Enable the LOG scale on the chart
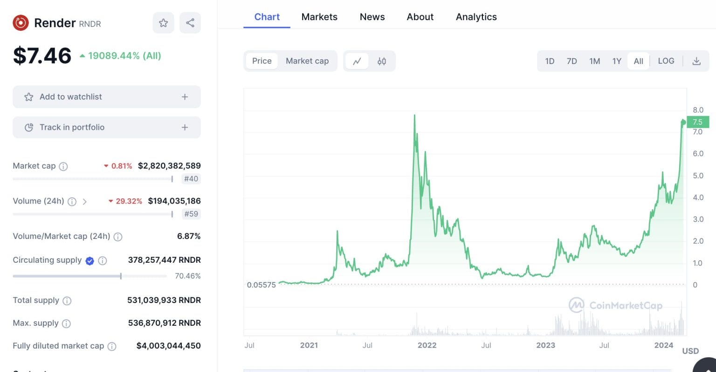Screen dimensions: 716x372 [666, 61]
